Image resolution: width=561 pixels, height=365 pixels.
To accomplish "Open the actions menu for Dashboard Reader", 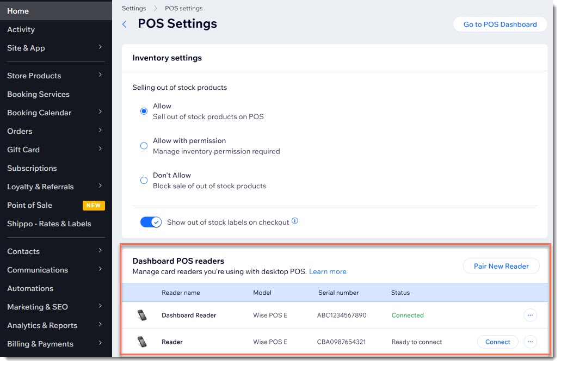I will (x=531, y=315).
